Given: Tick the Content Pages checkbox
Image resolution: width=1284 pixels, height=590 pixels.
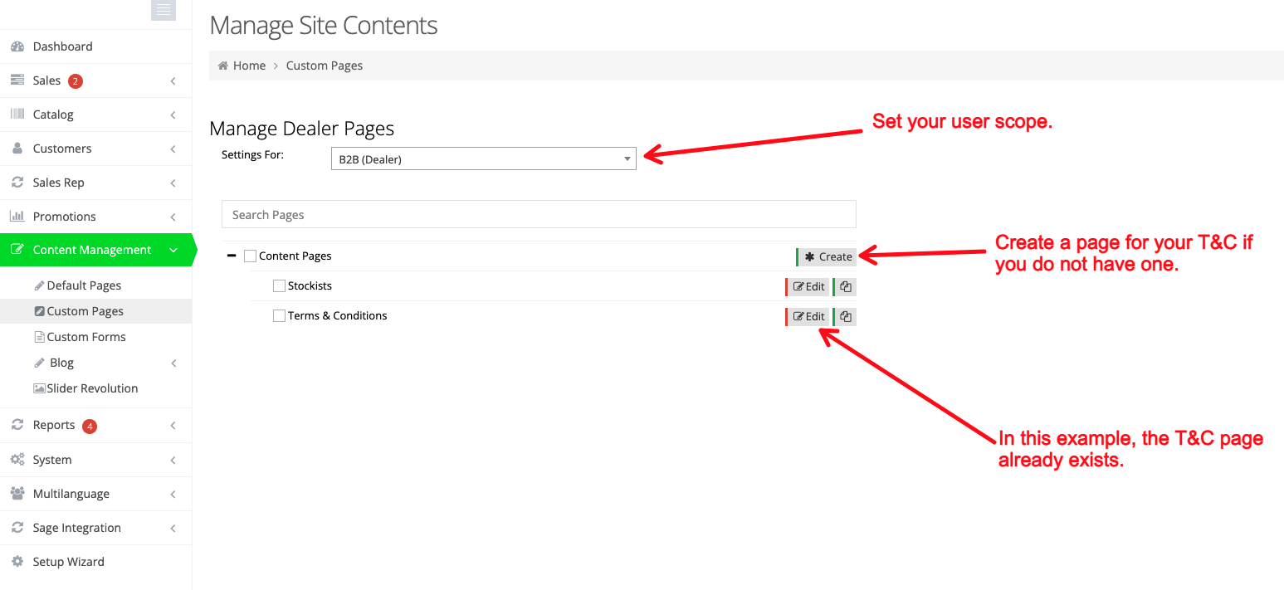Looking at the screenshot, I should point(251,256).
